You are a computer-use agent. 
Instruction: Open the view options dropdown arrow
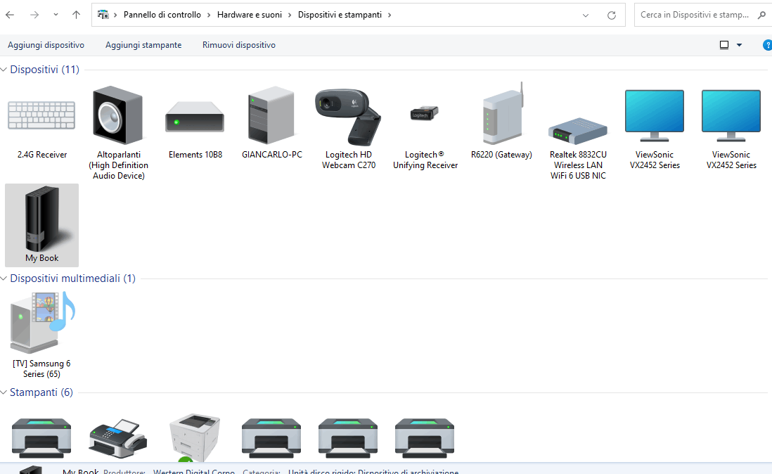739,45
